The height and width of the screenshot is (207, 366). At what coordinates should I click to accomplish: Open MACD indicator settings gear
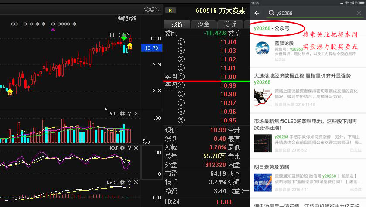(x=122, y=182)
